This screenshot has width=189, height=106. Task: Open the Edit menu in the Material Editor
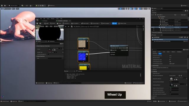click(x=44, y=19)
